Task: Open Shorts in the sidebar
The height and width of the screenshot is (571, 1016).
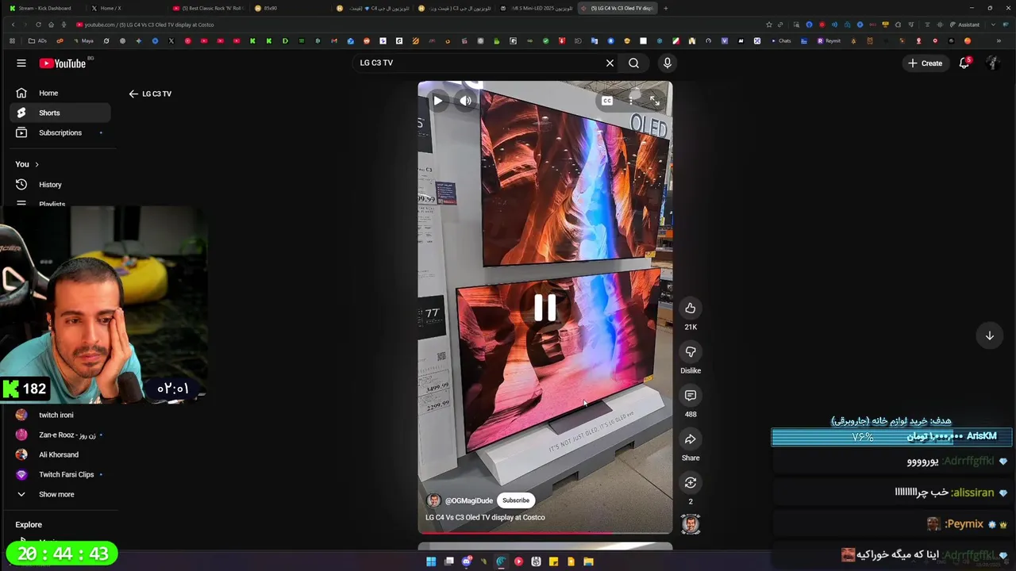Action: pyautogui.click(x=60, y=113)
